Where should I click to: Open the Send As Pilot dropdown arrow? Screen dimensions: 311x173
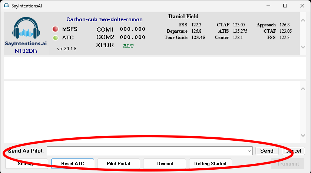click(x=249, y=151)
